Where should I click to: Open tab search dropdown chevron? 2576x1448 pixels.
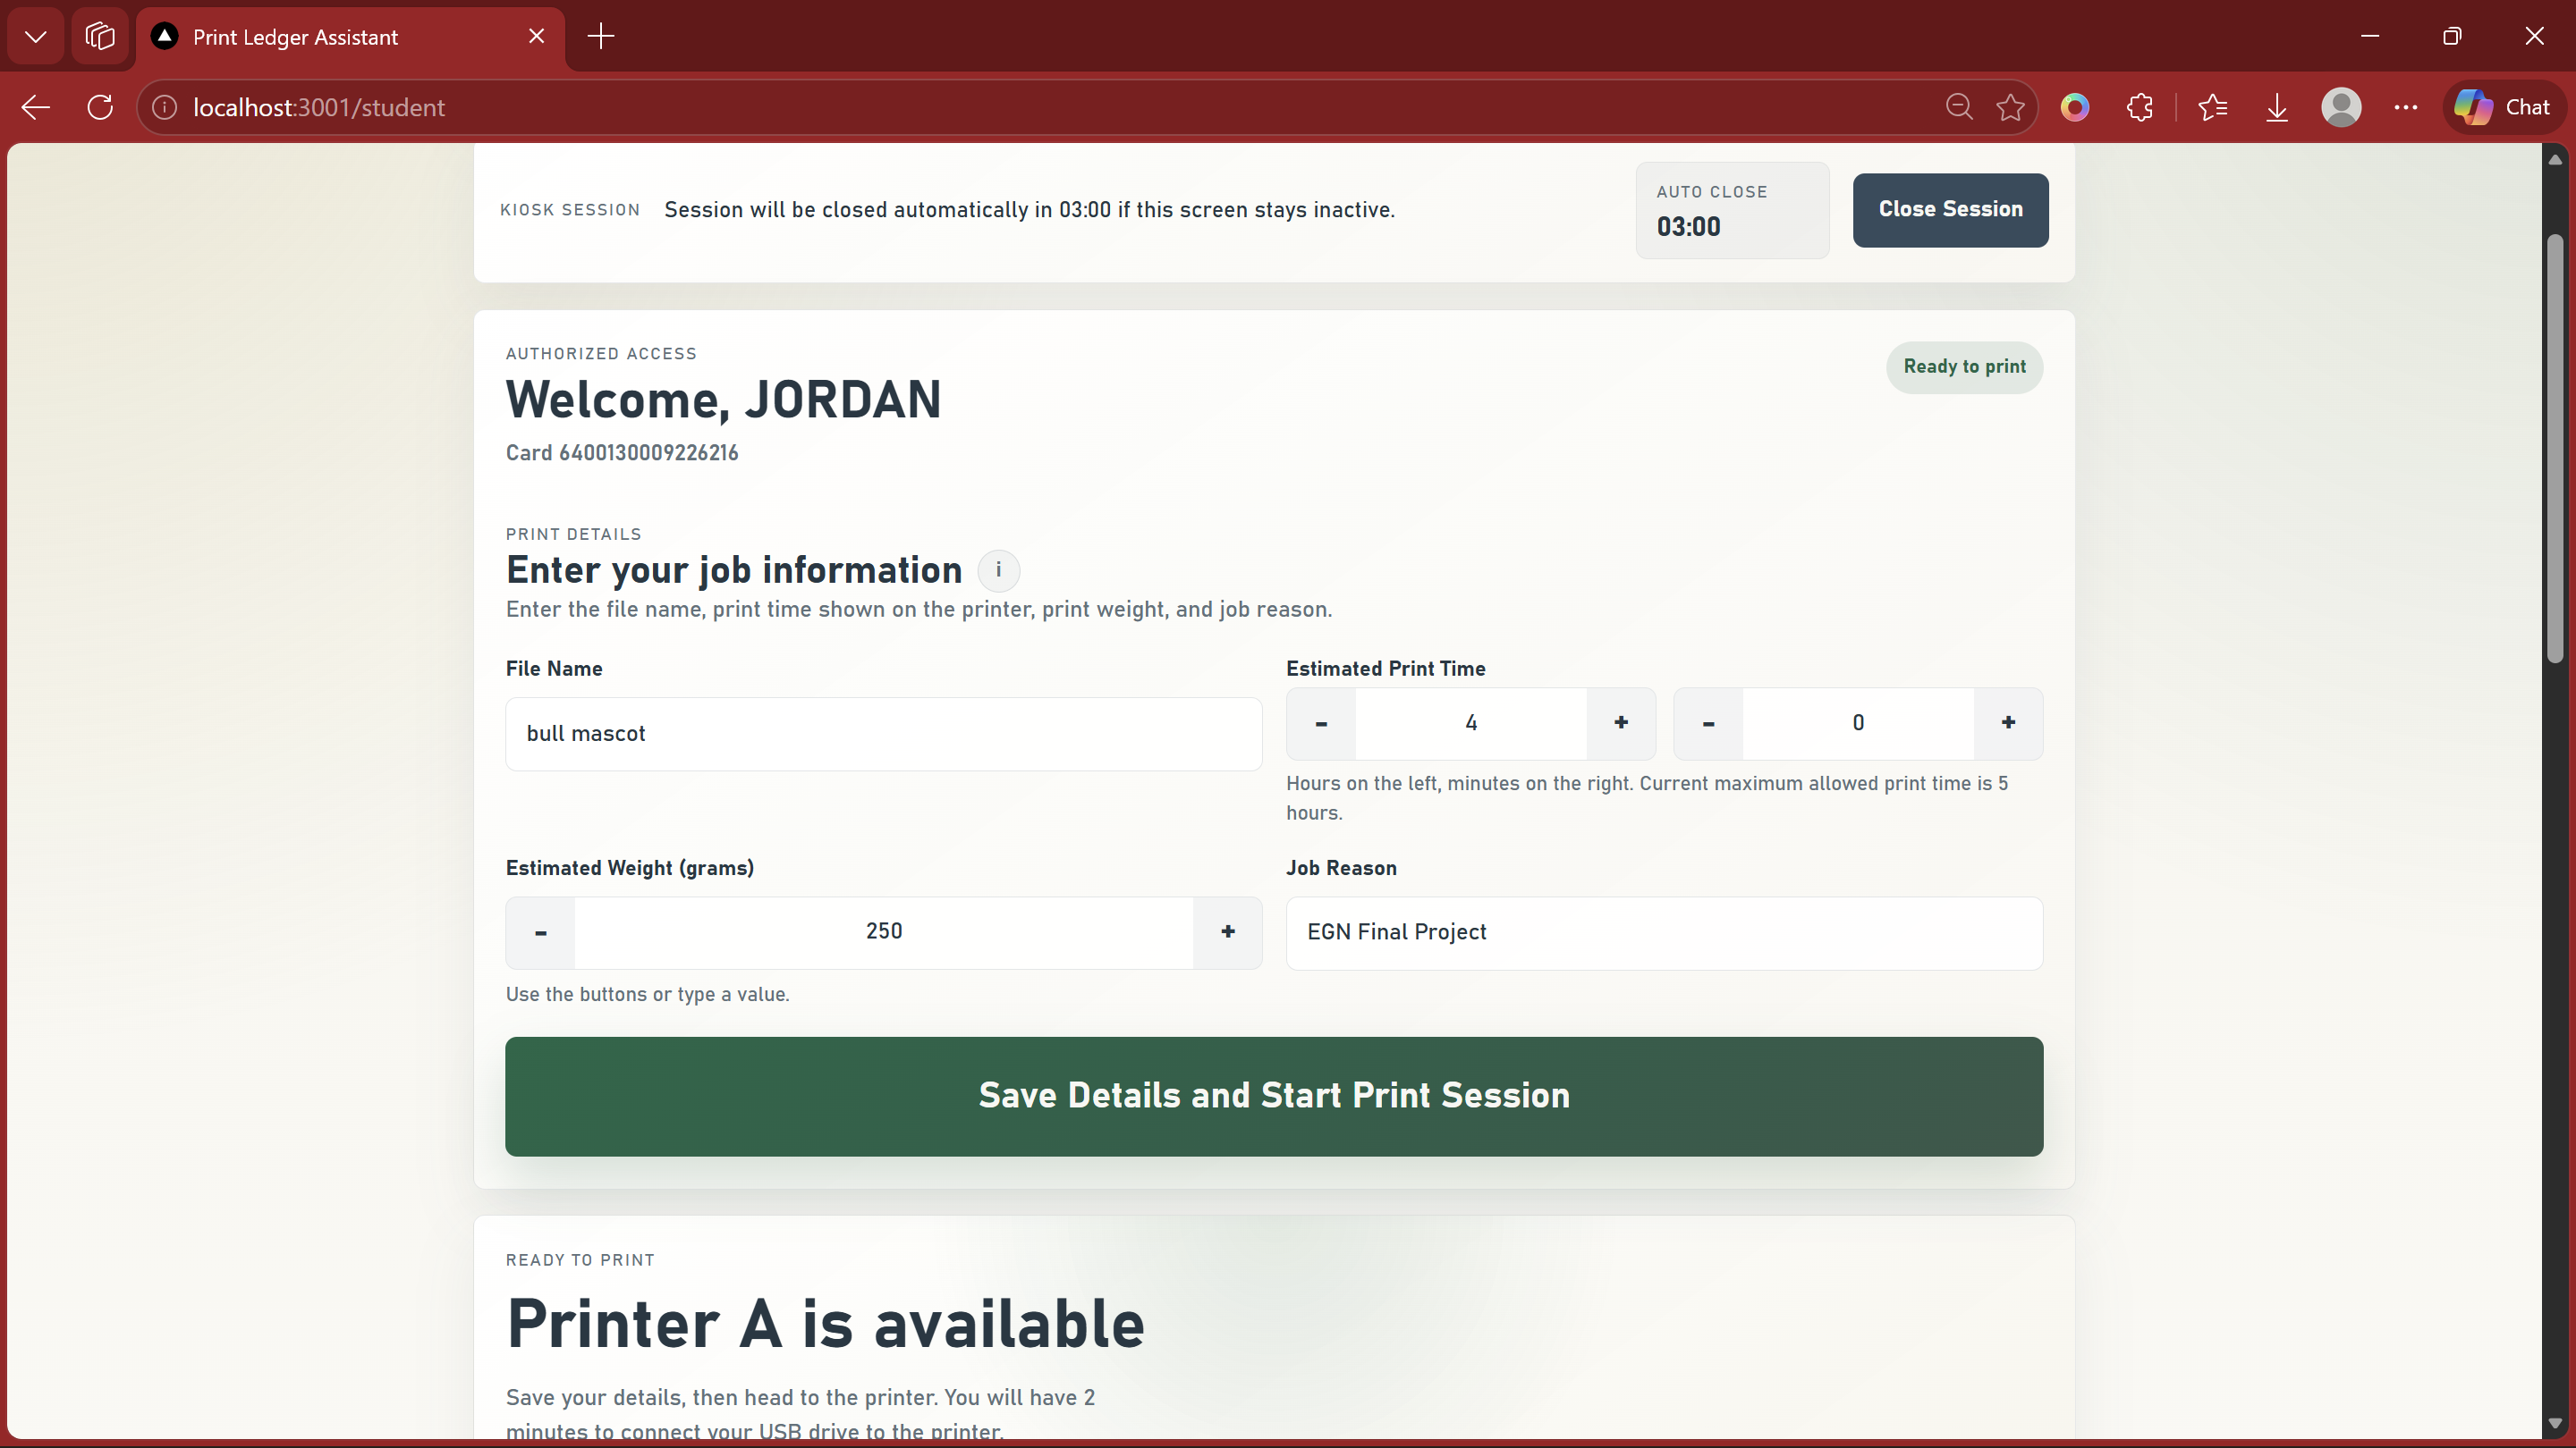coord(36,37)
